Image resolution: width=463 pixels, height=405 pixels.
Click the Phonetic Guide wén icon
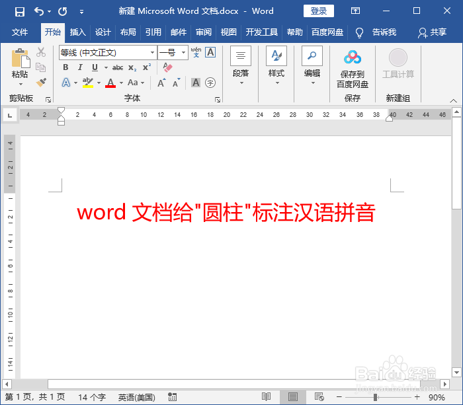tap(196, 52)
